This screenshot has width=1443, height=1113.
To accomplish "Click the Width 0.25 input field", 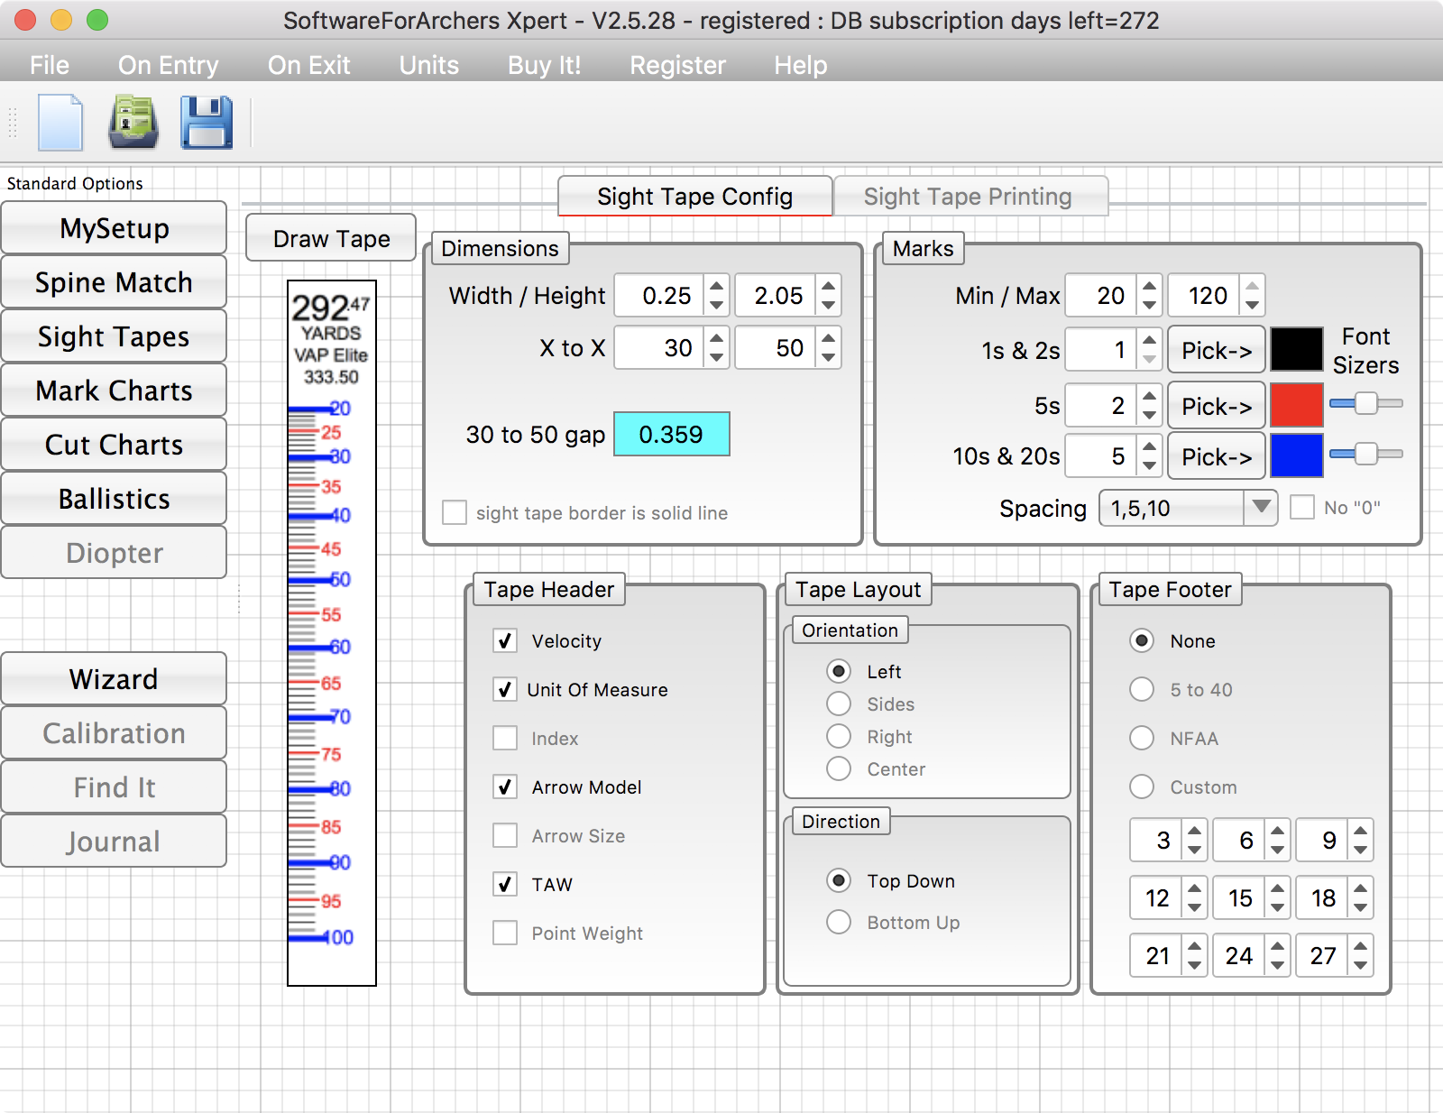I will tap(660, 296).
